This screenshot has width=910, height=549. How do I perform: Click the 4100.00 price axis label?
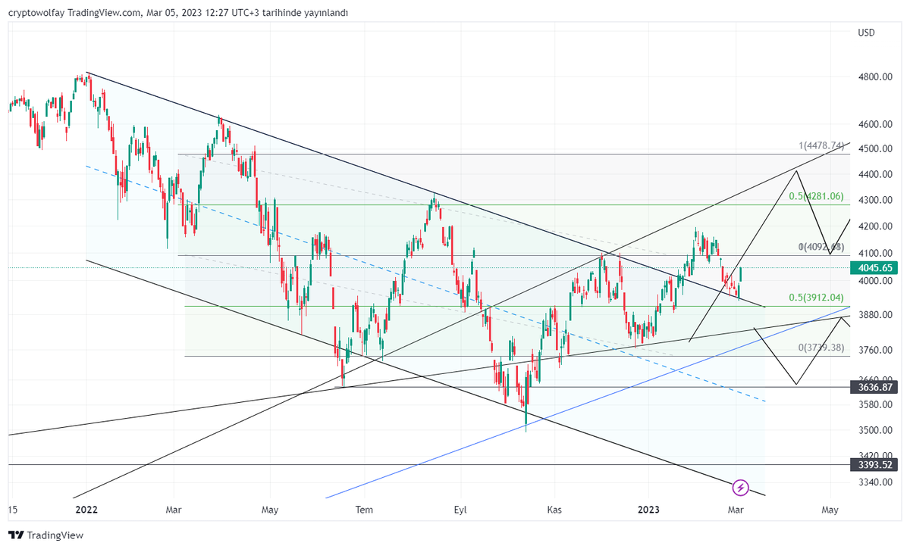tap(874, 253)
